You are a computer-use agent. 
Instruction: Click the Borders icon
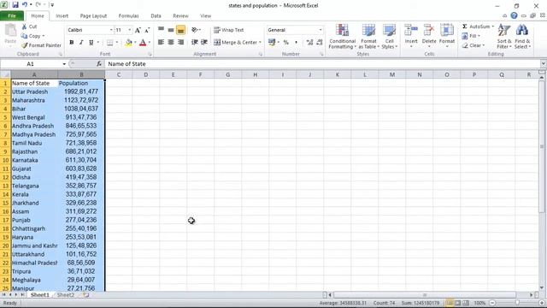pos(110,42)
